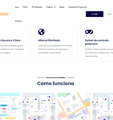Click the plus icon beside Páginas
The width and height of the screenshot is (113, 120).
click(55, 7)
